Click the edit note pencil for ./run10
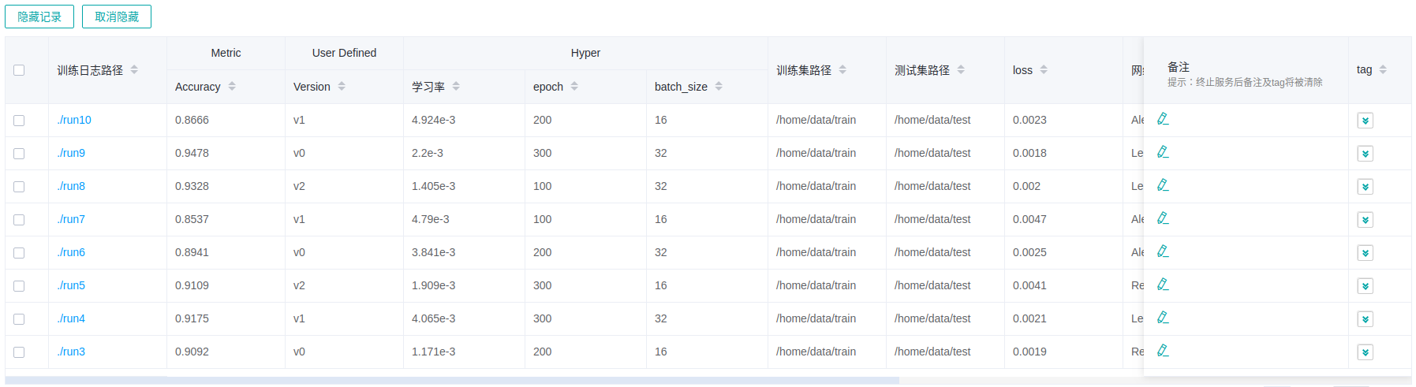Screen dimensions: 1416x387 click(x=1162, y=119)
